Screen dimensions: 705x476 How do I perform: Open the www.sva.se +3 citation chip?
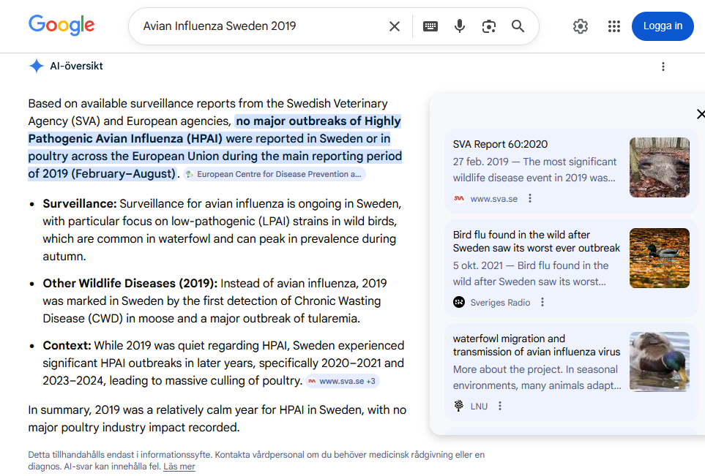click(343, 381)
